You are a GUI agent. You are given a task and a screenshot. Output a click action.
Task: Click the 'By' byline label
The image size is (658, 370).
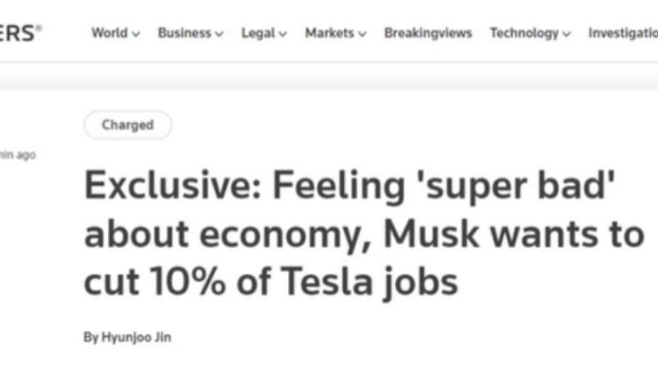(x=90, y=338)
